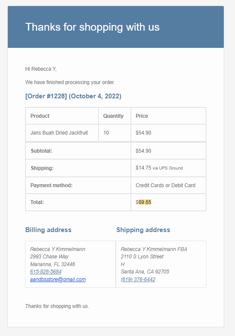
Task: Click the shipping phone number (619) 376-6442
Action: pos(138,279)
